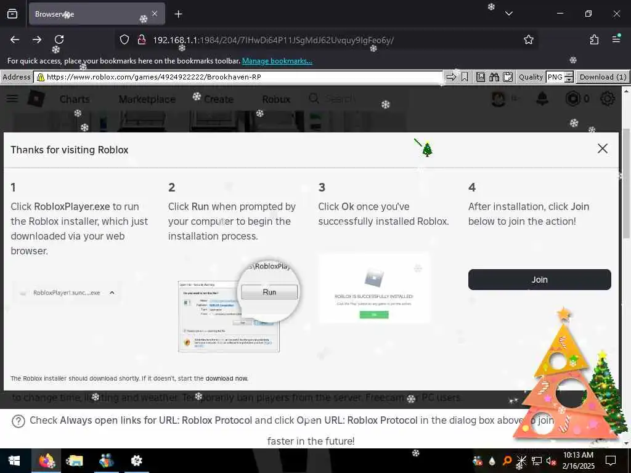Click the help question mark icon
Screen dimensions: 631x473
coord(18,421)
